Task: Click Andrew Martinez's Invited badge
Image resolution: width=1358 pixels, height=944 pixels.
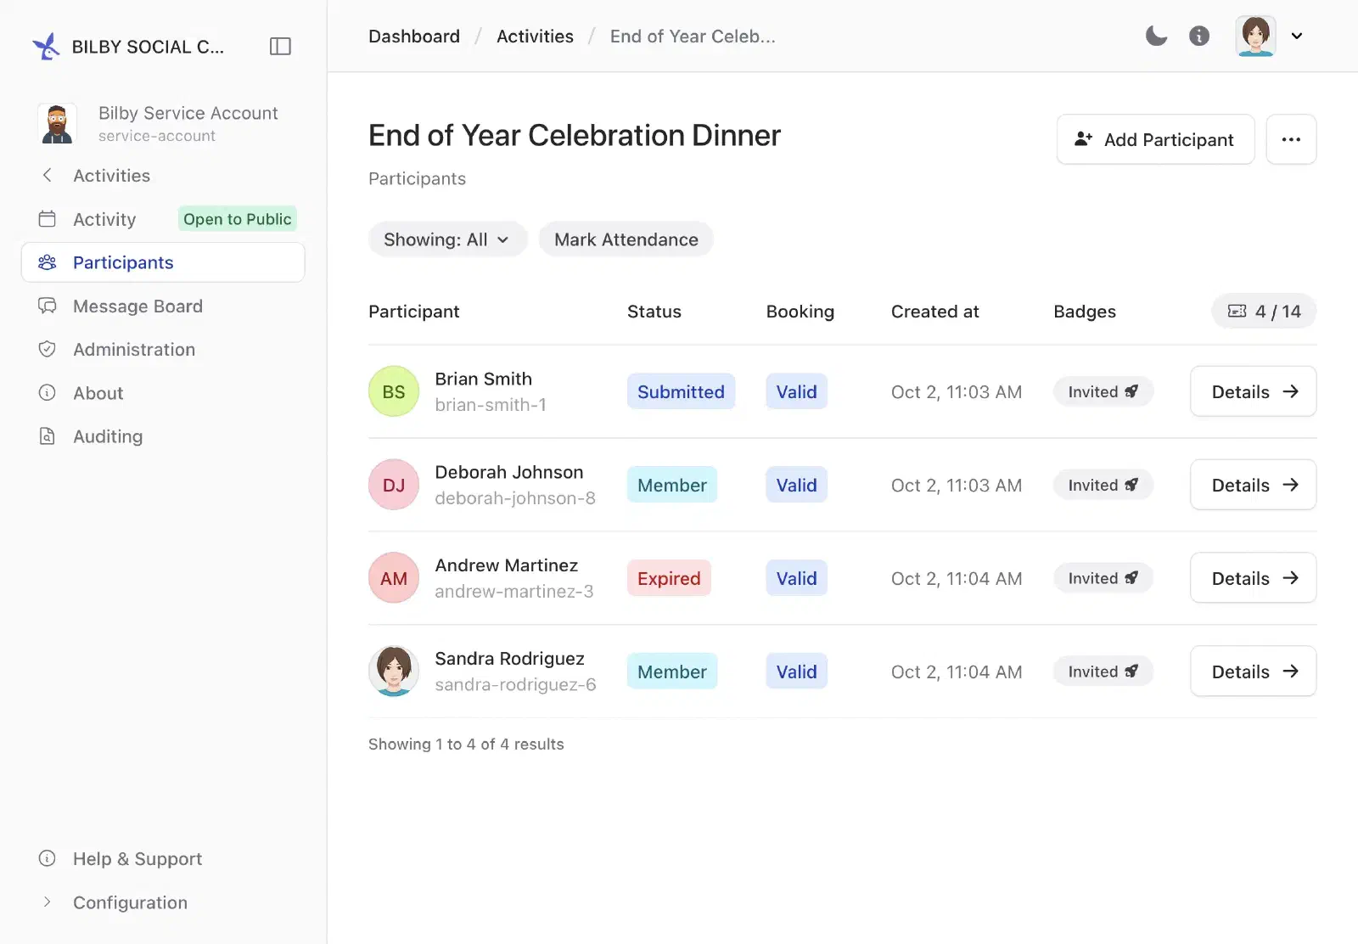Action: [1103, 578]
